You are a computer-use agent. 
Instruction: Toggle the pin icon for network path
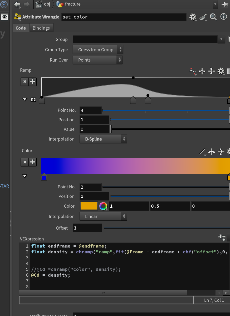coord(225,4)
